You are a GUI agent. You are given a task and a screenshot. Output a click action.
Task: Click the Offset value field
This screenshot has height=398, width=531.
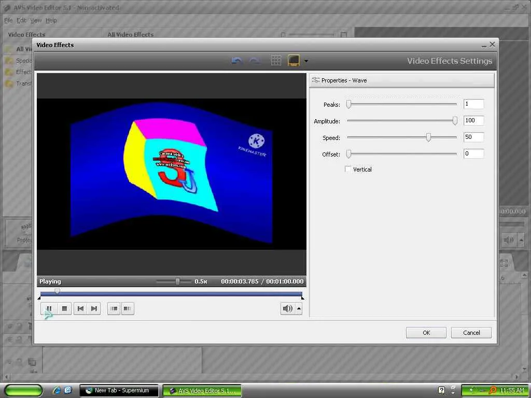coord(474,153)
